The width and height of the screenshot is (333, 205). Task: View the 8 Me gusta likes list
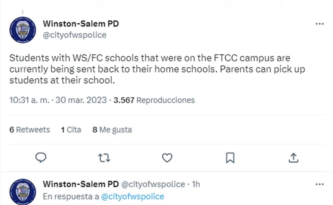pos(112,130)
